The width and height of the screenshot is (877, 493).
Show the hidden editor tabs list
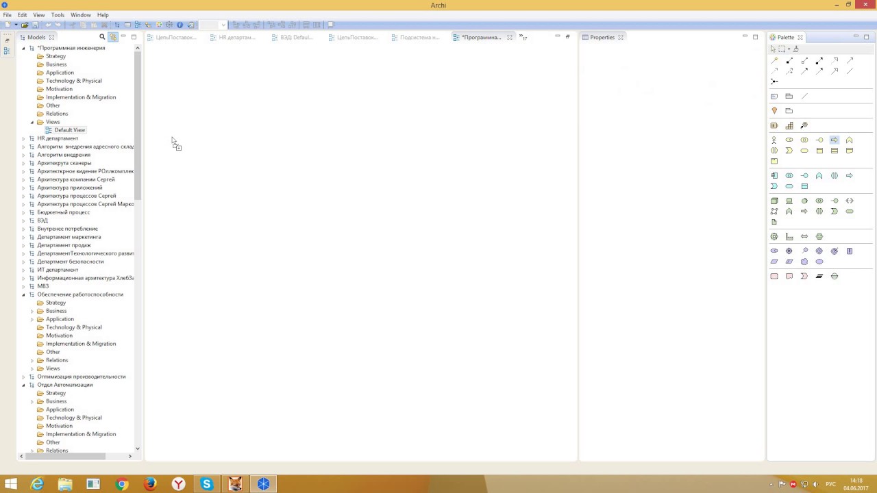pyautogui.click(x=523, y=37)
